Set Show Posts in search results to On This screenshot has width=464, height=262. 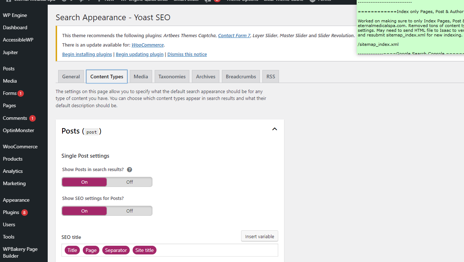click(x=84, y=182)
